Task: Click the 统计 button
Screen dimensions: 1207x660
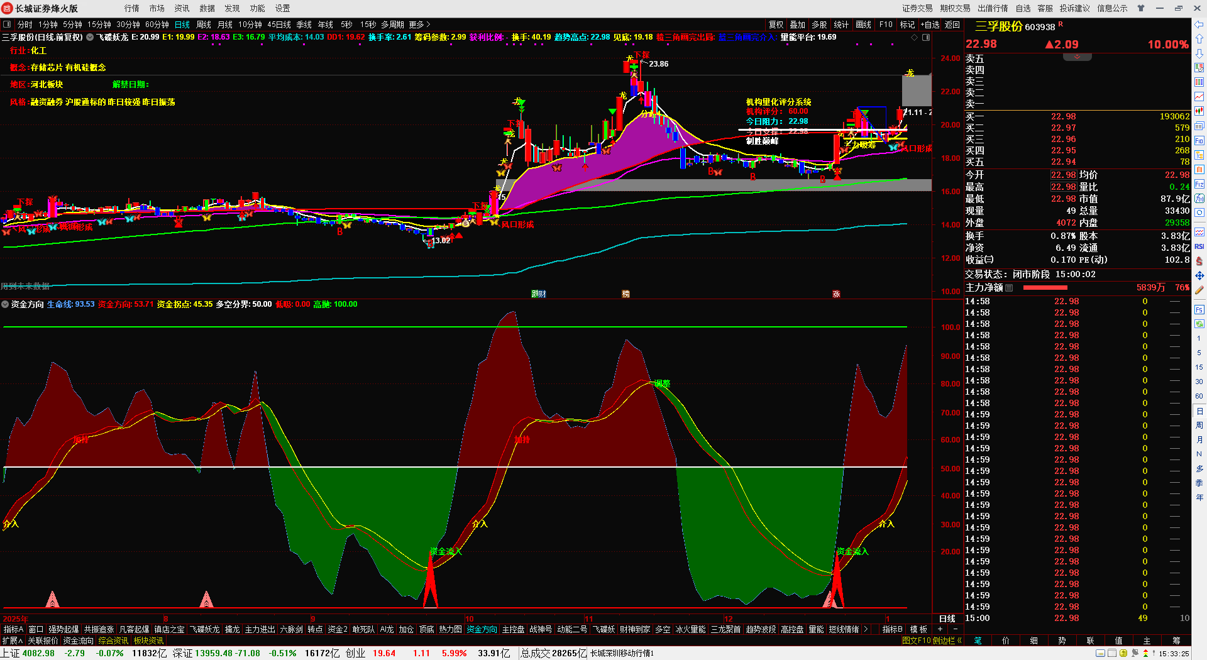Action: pyautogui.click(x=841, y=25)
